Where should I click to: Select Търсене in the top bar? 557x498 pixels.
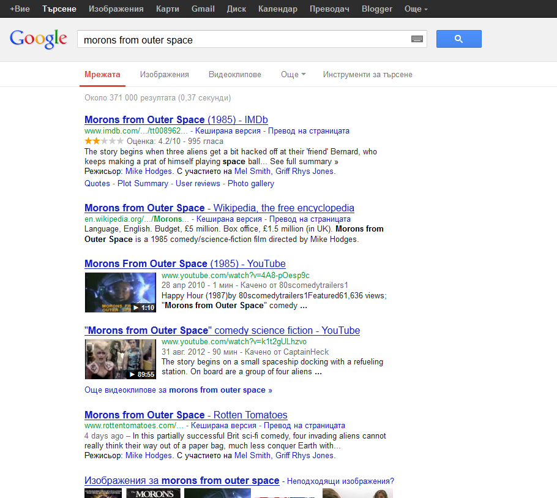click(x=59, y=9)
